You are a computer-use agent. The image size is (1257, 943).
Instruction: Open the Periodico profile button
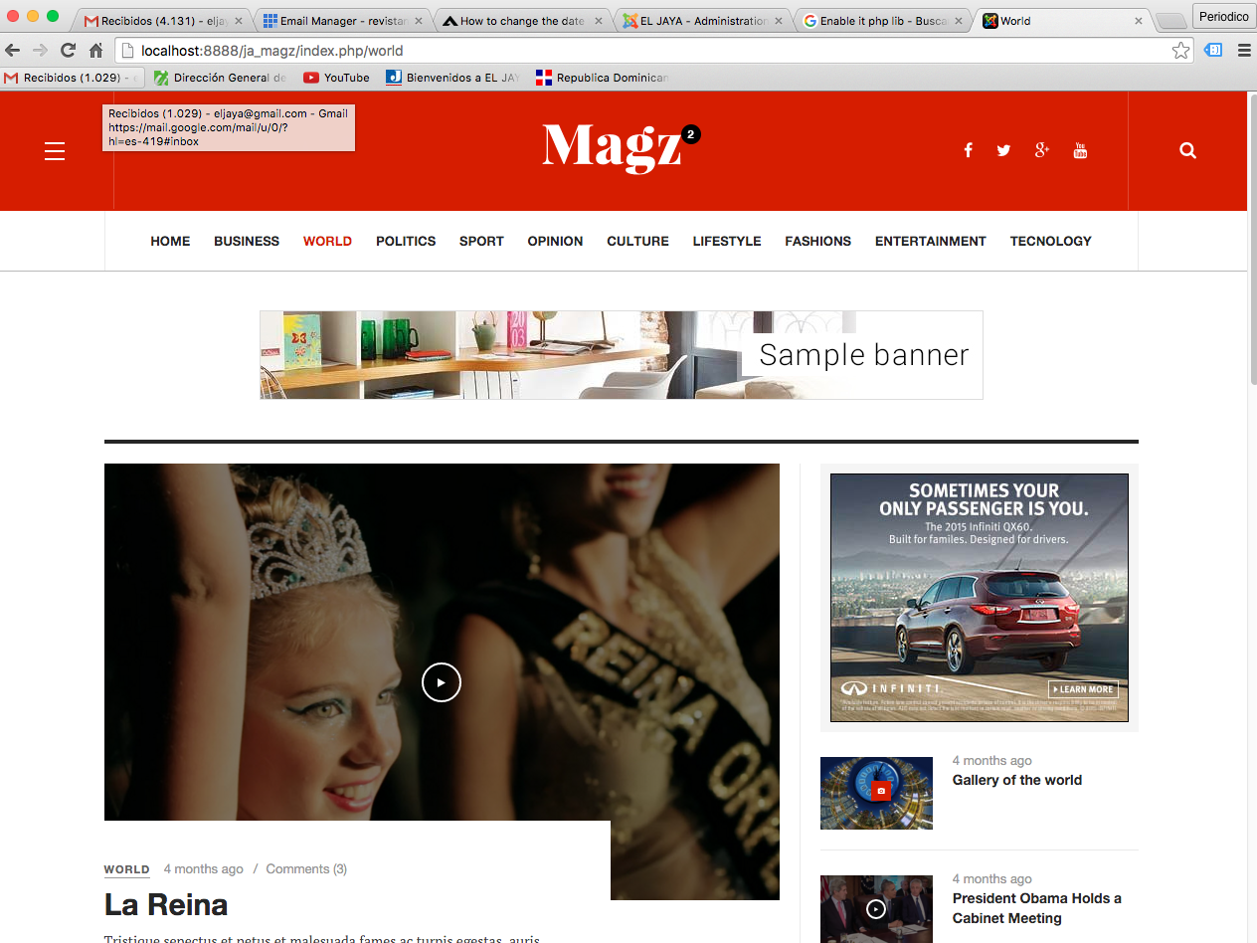click(1223, 17)
